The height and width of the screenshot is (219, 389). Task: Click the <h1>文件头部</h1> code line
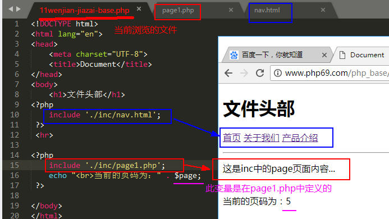[87, 94]
